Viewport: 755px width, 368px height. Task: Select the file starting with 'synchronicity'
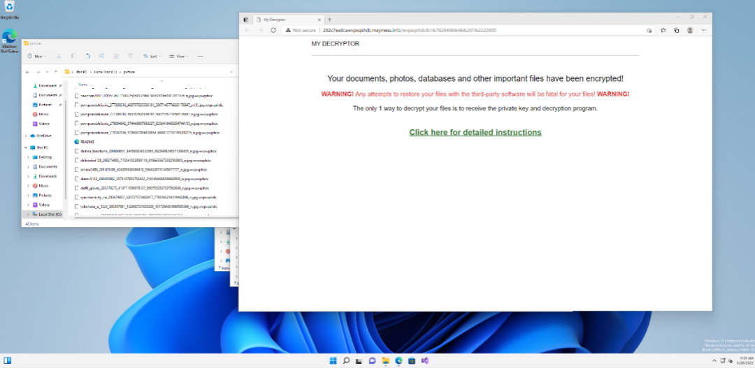coord(146,197)
